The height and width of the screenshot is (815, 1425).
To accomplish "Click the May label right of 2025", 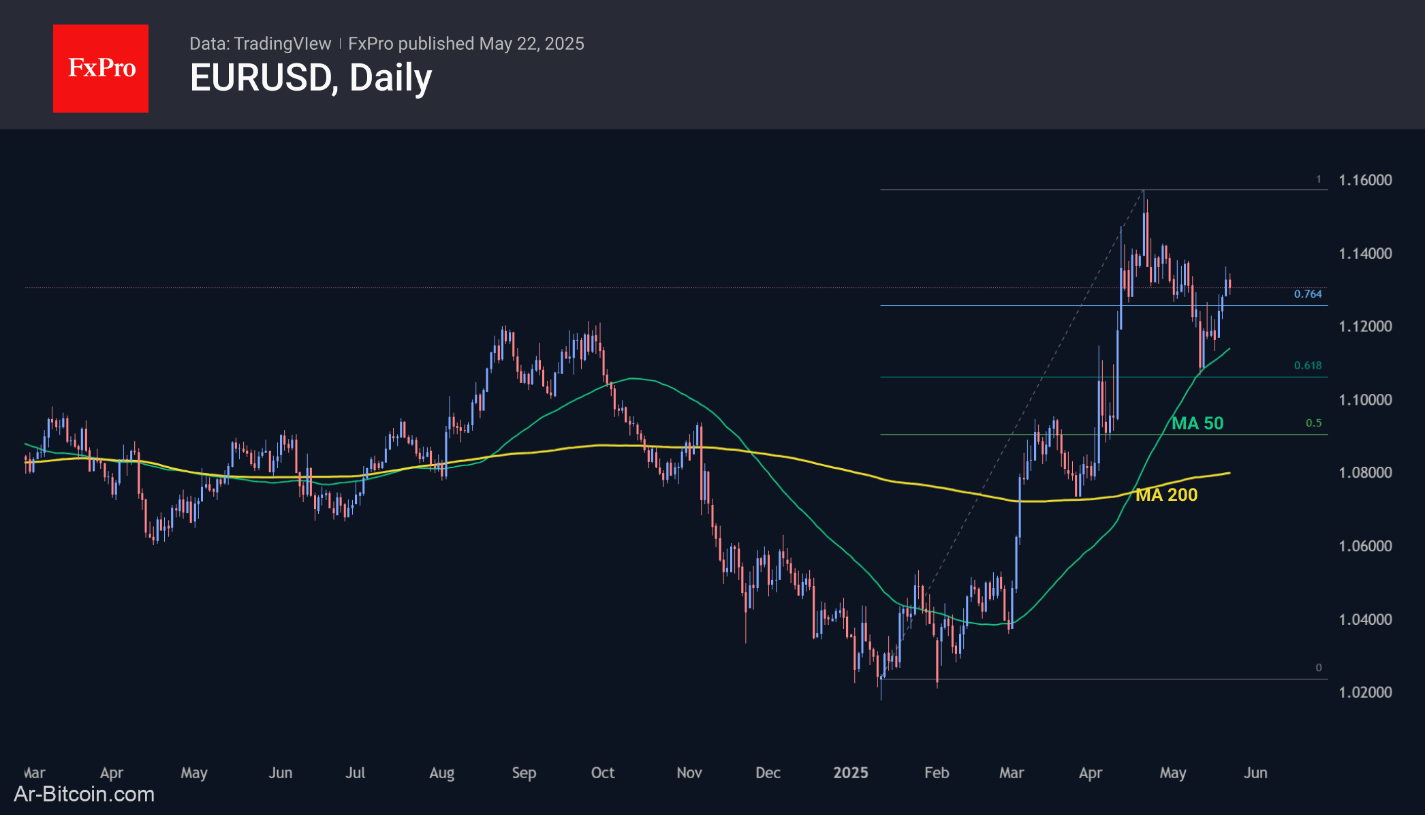I will tap(1173, 773).
